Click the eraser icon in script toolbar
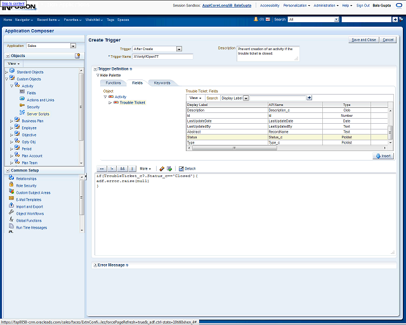Screen dimensions: 406x325 point(162,168)
